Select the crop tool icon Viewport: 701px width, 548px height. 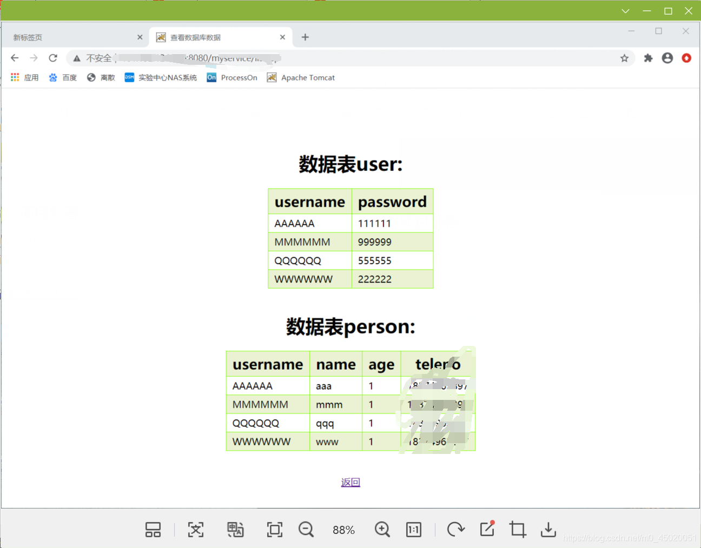click(518, 530)
